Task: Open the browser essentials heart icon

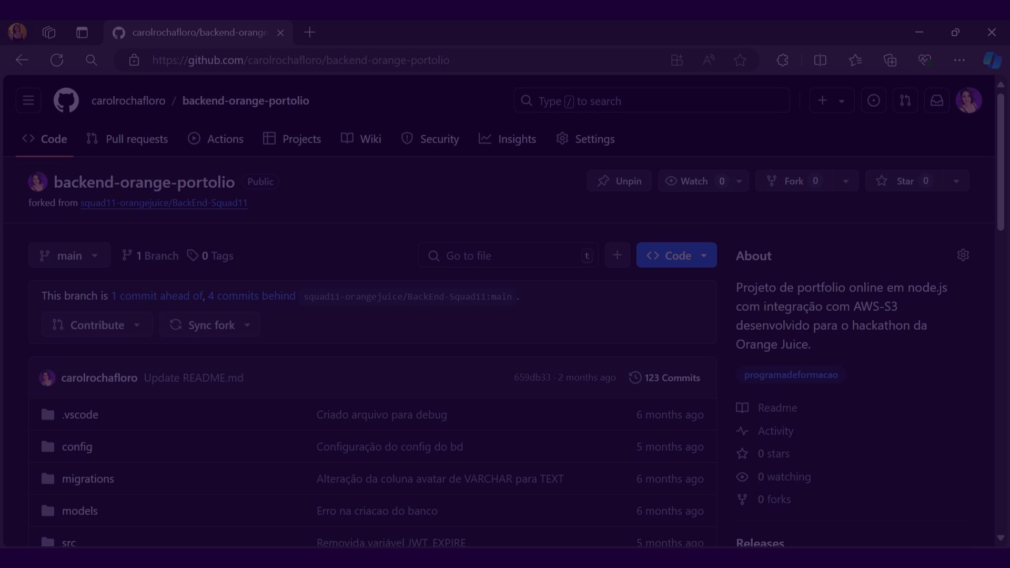Action: [925, 60]
